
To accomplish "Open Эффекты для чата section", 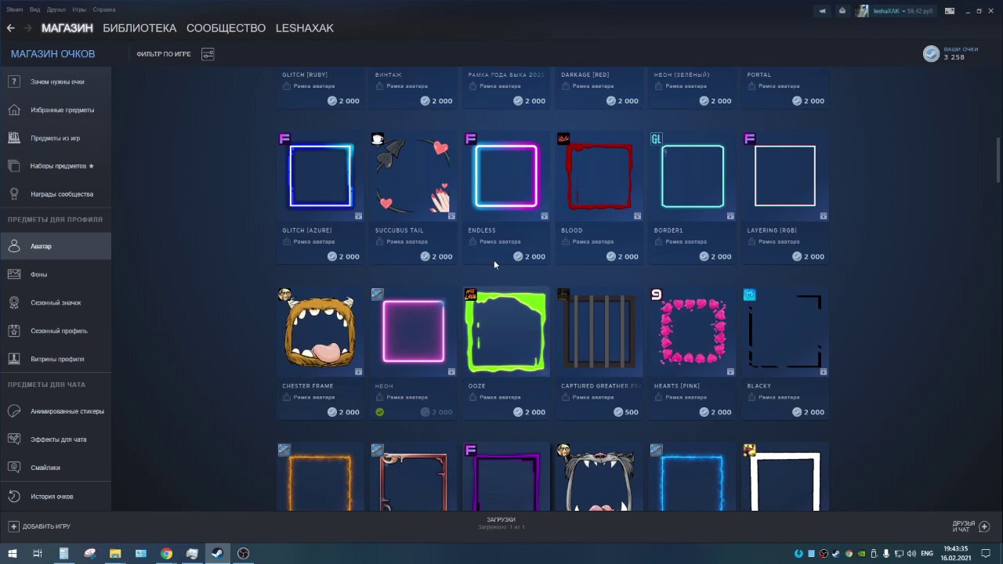I will [56, 439].
